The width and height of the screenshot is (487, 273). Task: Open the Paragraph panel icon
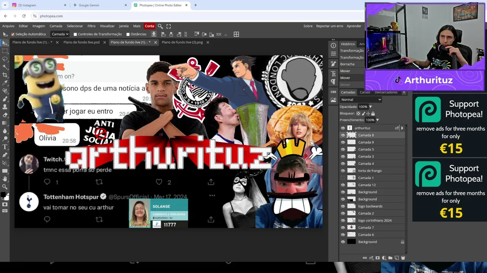tap(333, 82)
